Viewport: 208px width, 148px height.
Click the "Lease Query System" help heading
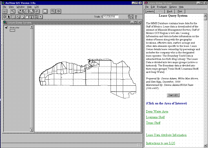pyautogui.click(x=173, y=16)
